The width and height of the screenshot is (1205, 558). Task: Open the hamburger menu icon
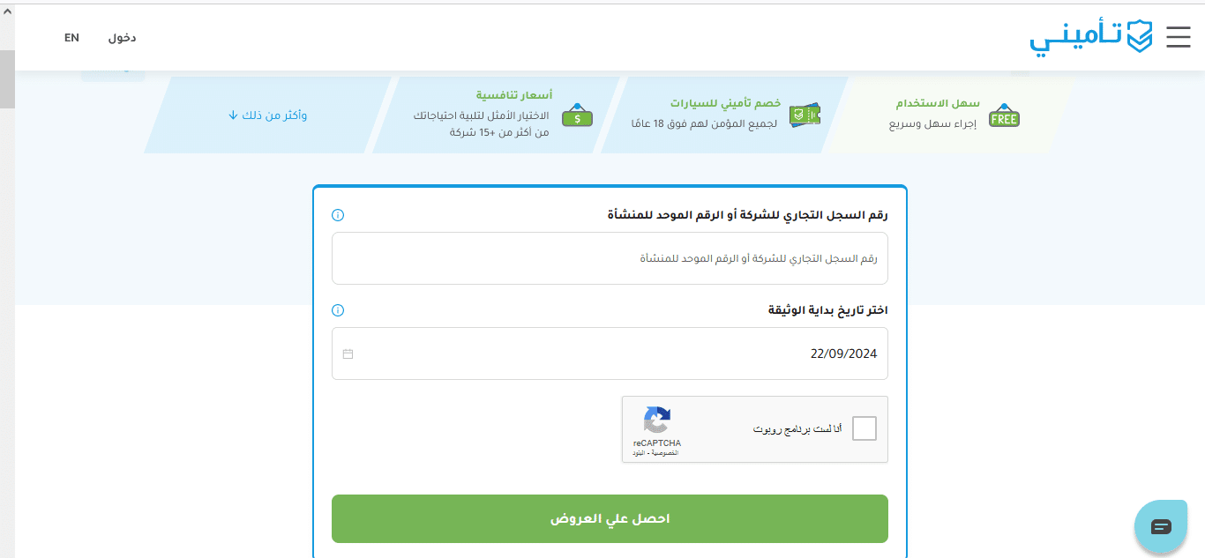tap(1179, 37)
